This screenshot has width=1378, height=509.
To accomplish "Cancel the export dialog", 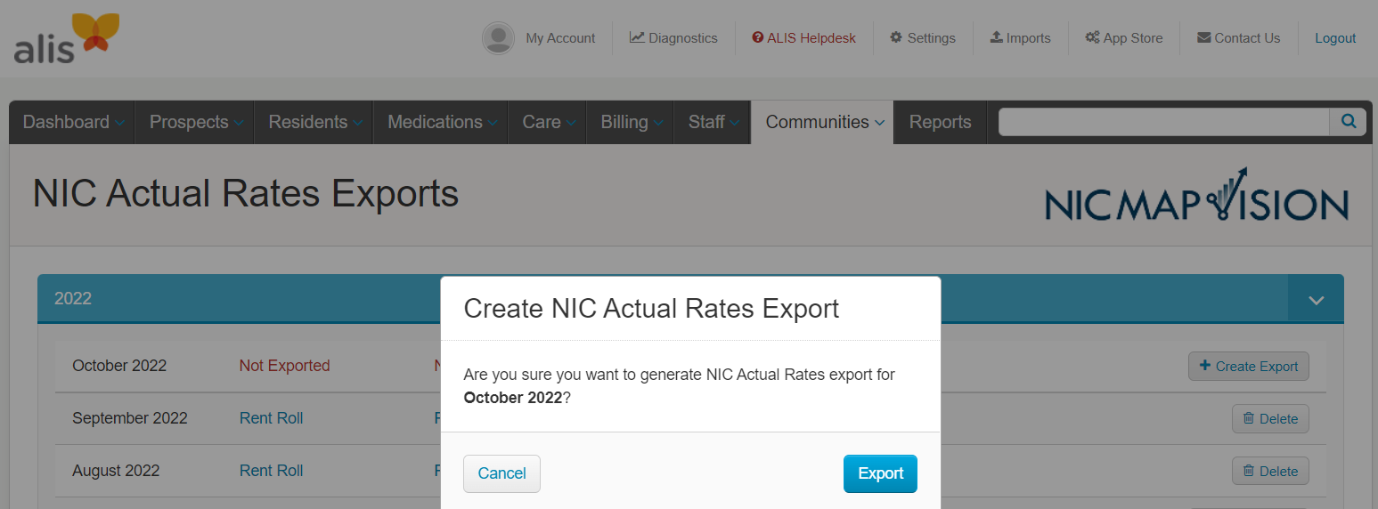I will [x=501, y=473].
